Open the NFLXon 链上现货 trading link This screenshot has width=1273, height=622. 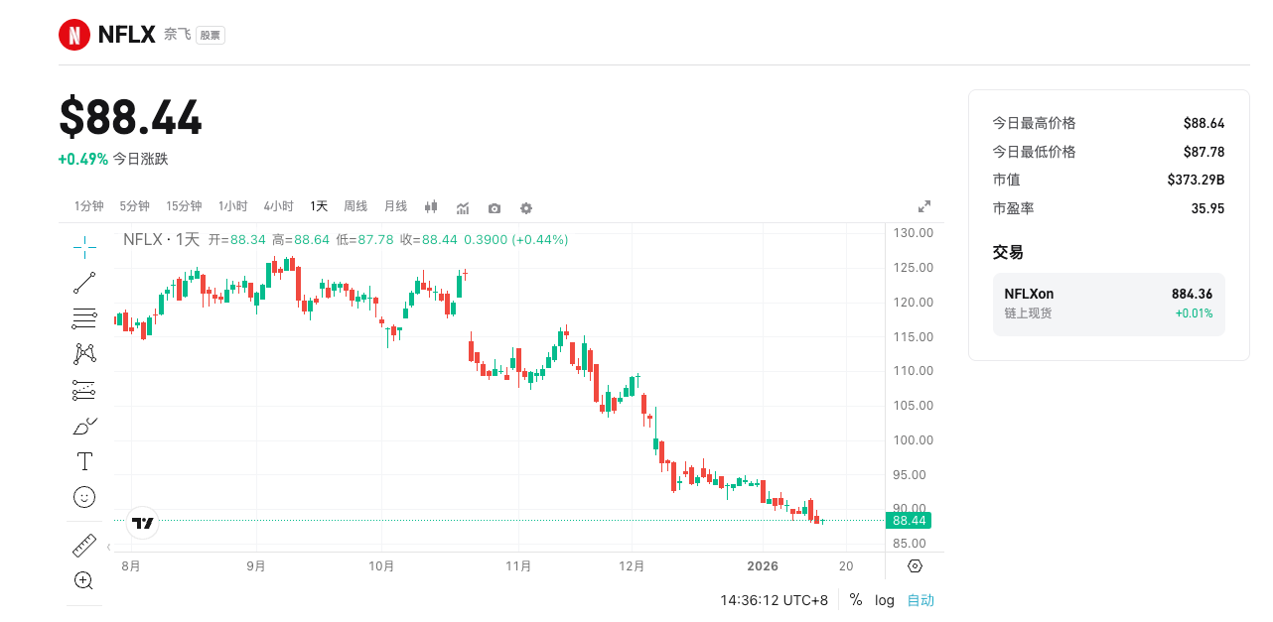pyautogui.click(x=1108, y=304)
